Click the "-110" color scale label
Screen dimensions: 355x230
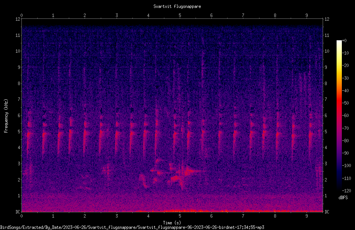tap(346, 178)
